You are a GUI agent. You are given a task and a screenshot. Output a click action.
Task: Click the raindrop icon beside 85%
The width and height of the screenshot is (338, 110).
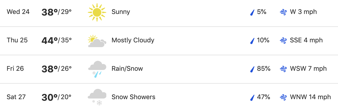point(252,69)
